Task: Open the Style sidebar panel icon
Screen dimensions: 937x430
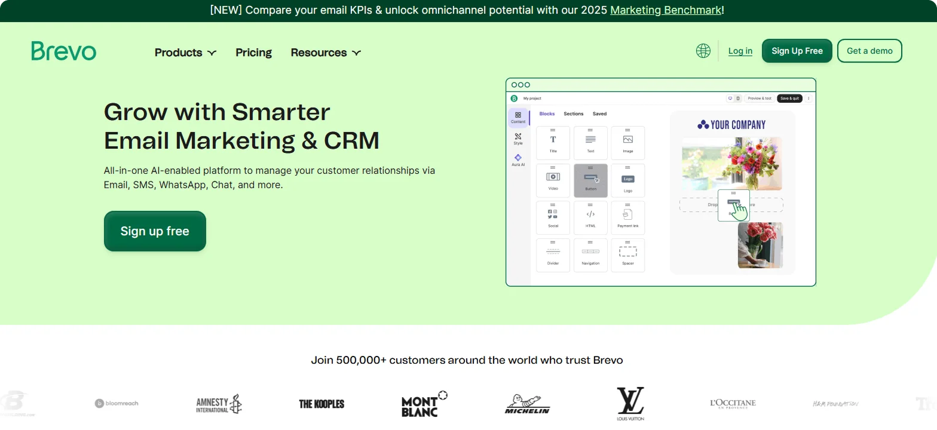Action: click(518, 139)
